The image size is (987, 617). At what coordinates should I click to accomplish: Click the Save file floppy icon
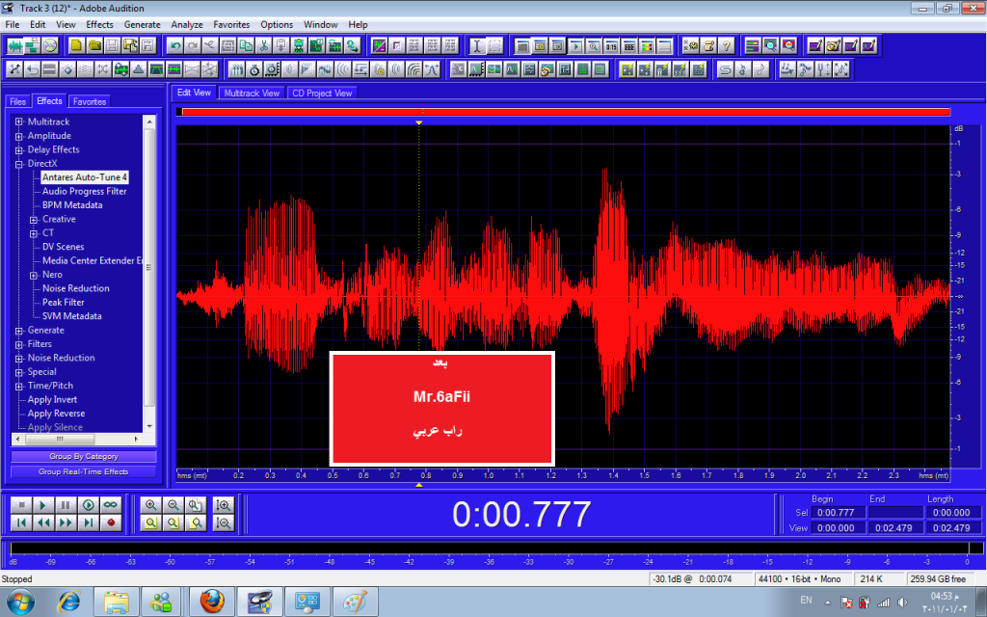[x=112, y=45]
